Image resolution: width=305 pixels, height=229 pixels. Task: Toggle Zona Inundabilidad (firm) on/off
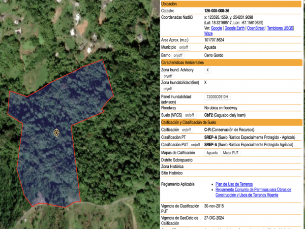click(x=168, y=89)
